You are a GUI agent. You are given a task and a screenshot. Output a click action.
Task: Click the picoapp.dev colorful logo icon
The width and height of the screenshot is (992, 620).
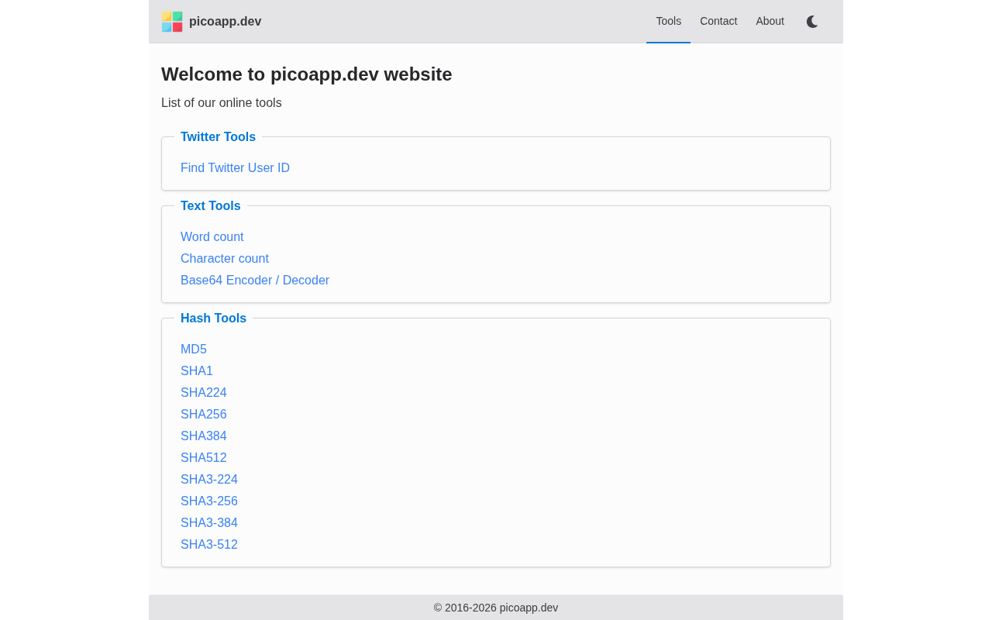(172, 22)
